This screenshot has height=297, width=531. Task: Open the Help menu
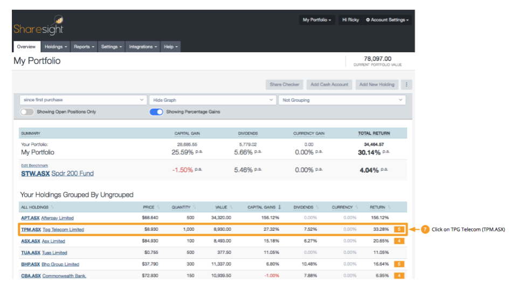tap(171, 47)
